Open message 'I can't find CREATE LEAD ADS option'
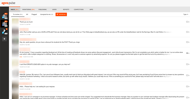Screen dimensions: 190x99 [45, 64]
